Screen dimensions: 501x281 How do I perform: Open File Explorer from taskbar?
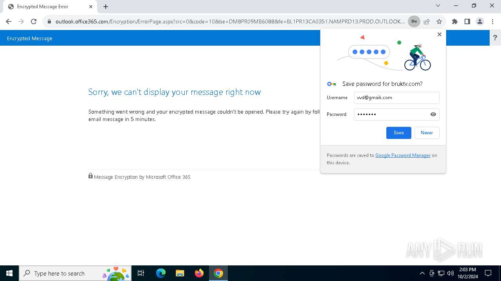click(x=180, y=273)
